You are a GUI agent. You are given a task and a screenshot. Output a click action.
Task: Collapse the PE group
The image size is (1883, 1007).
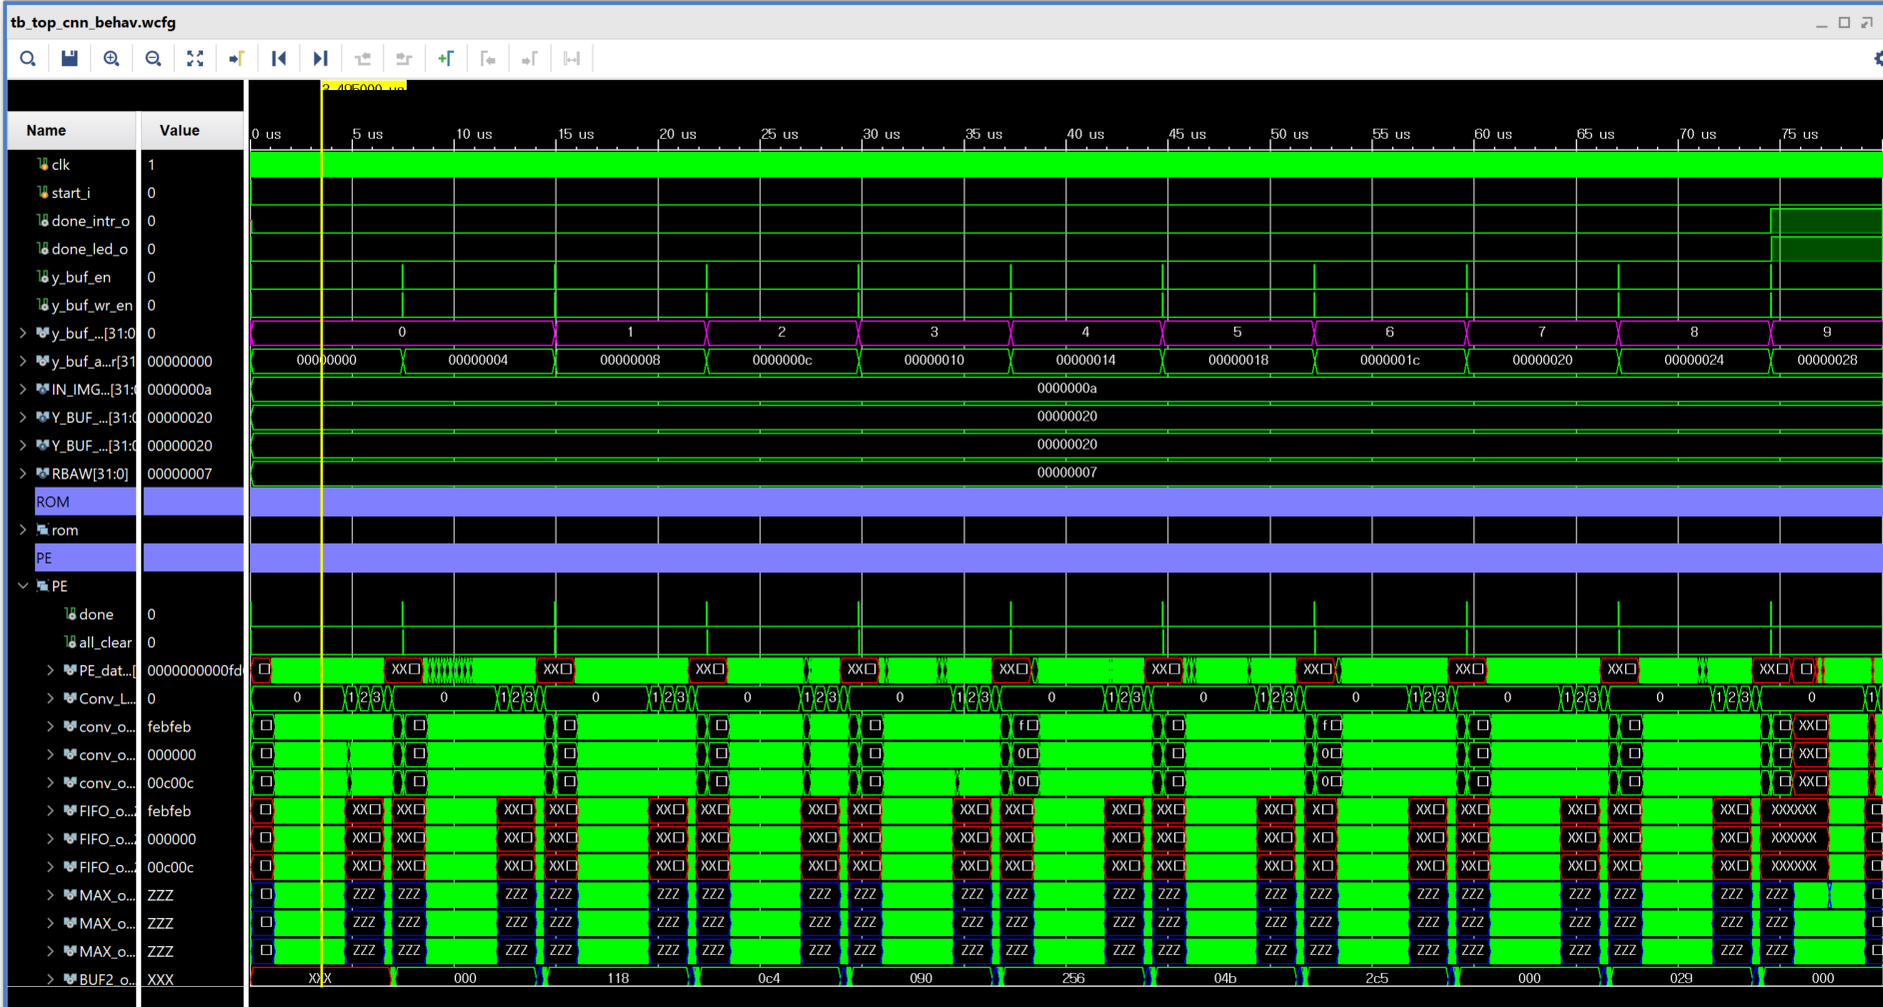click(23, 586)
